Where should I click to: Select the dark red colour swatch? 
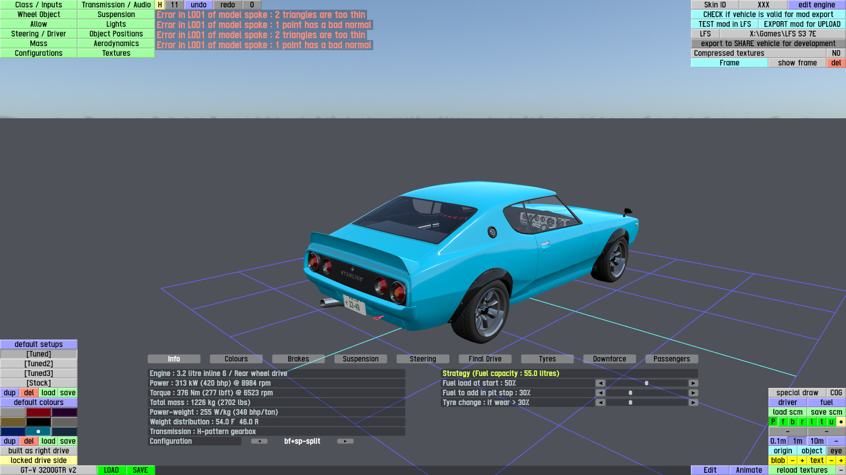tap(38, 412)
